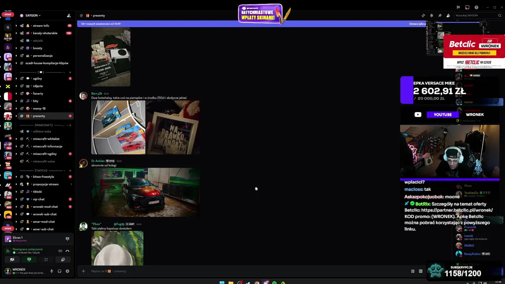Click 'Oznacz jako' mark-as-read button in banner
The image size is (505, 284).
point(417,24)
